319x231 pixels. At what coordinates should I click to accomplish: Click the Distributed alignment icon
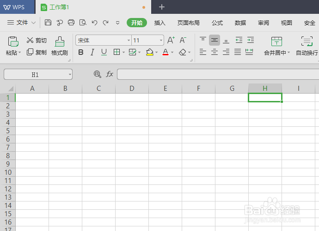pos(249,52)
